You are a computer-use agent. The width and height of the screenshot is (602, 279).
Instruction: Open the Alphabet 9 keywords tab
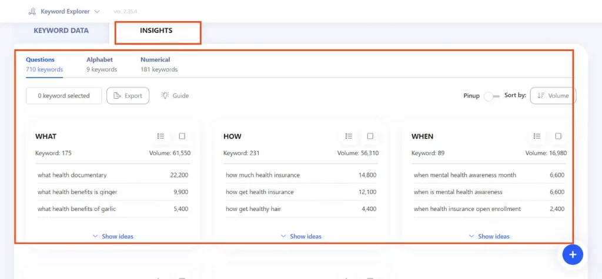102,65
